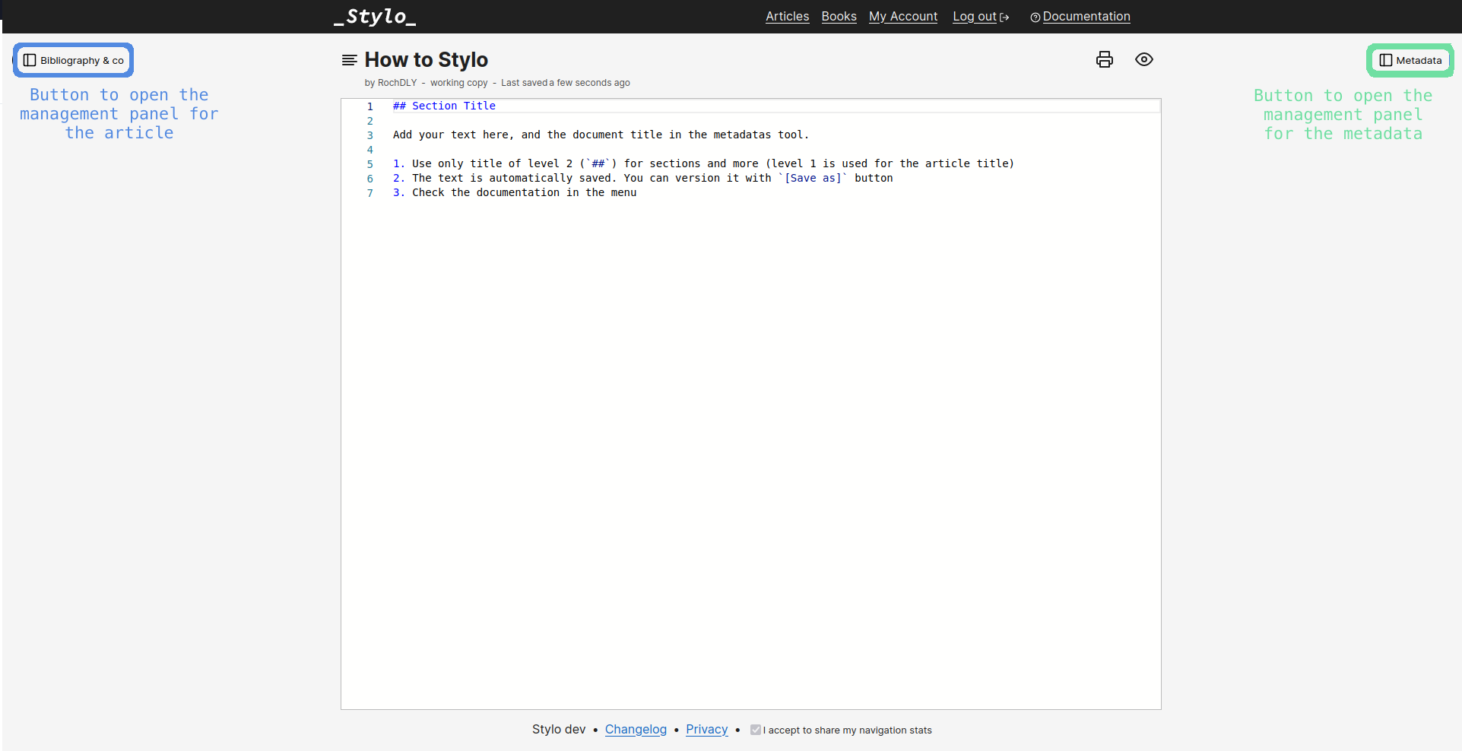The height and width of the screenshot is (751, 1462).
Task: Click the table of contents icon beside title
Action: [350, 60]
